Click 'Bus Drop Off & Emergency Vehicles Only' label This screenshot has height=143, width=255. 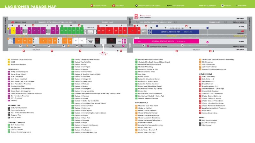pyautogui.click(x=55, y=22)
